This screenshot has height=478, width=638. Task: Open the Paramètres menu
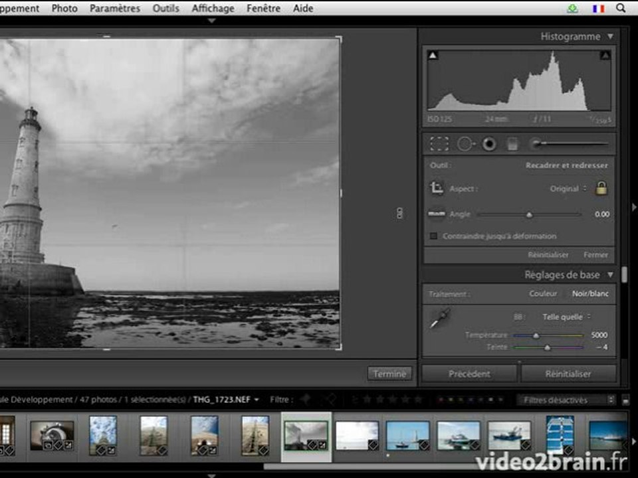click(x=115, y=8)
